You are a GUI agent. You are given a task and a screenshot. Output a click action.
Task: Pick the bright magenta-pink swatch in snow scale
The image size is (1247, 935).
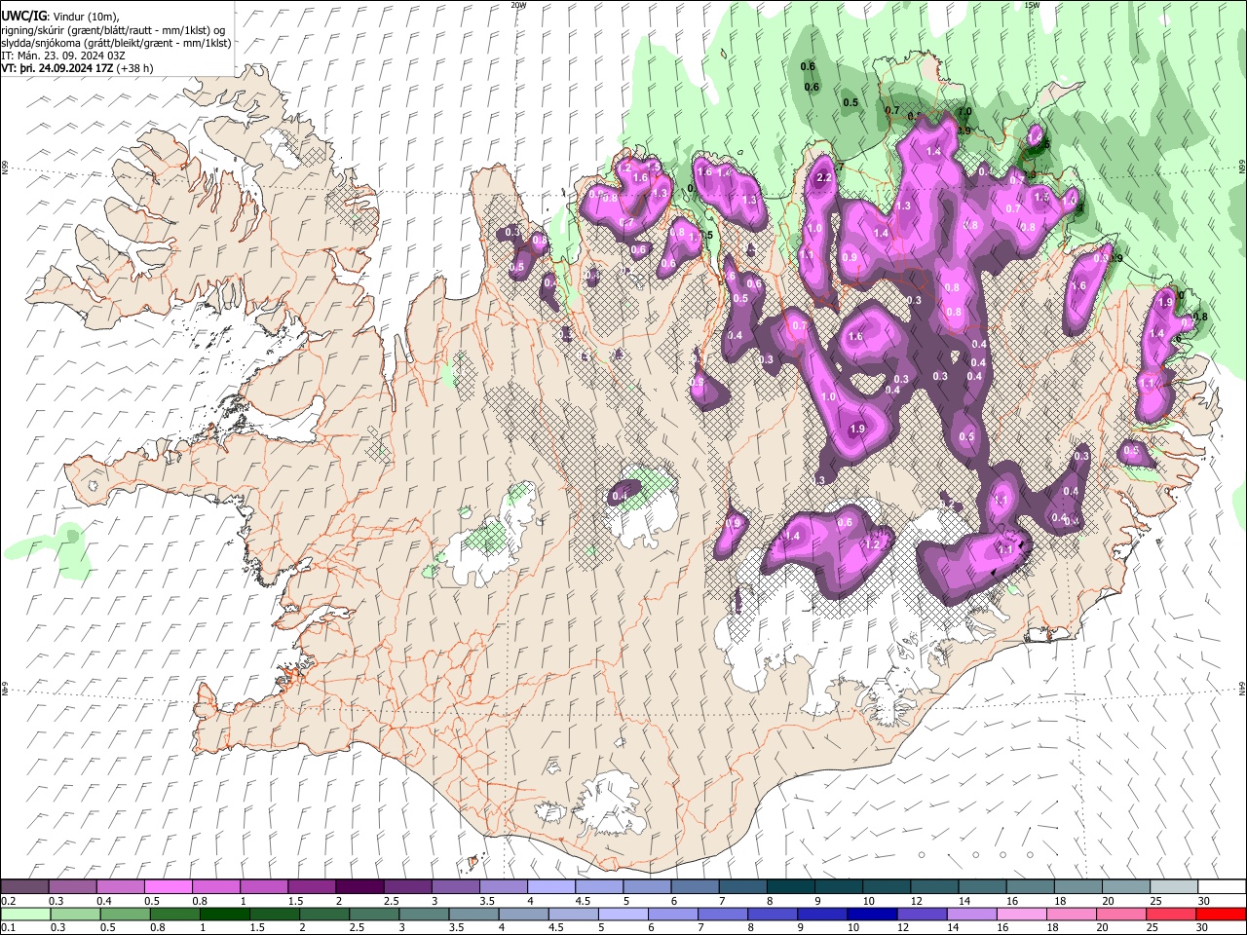click(168, 886)
